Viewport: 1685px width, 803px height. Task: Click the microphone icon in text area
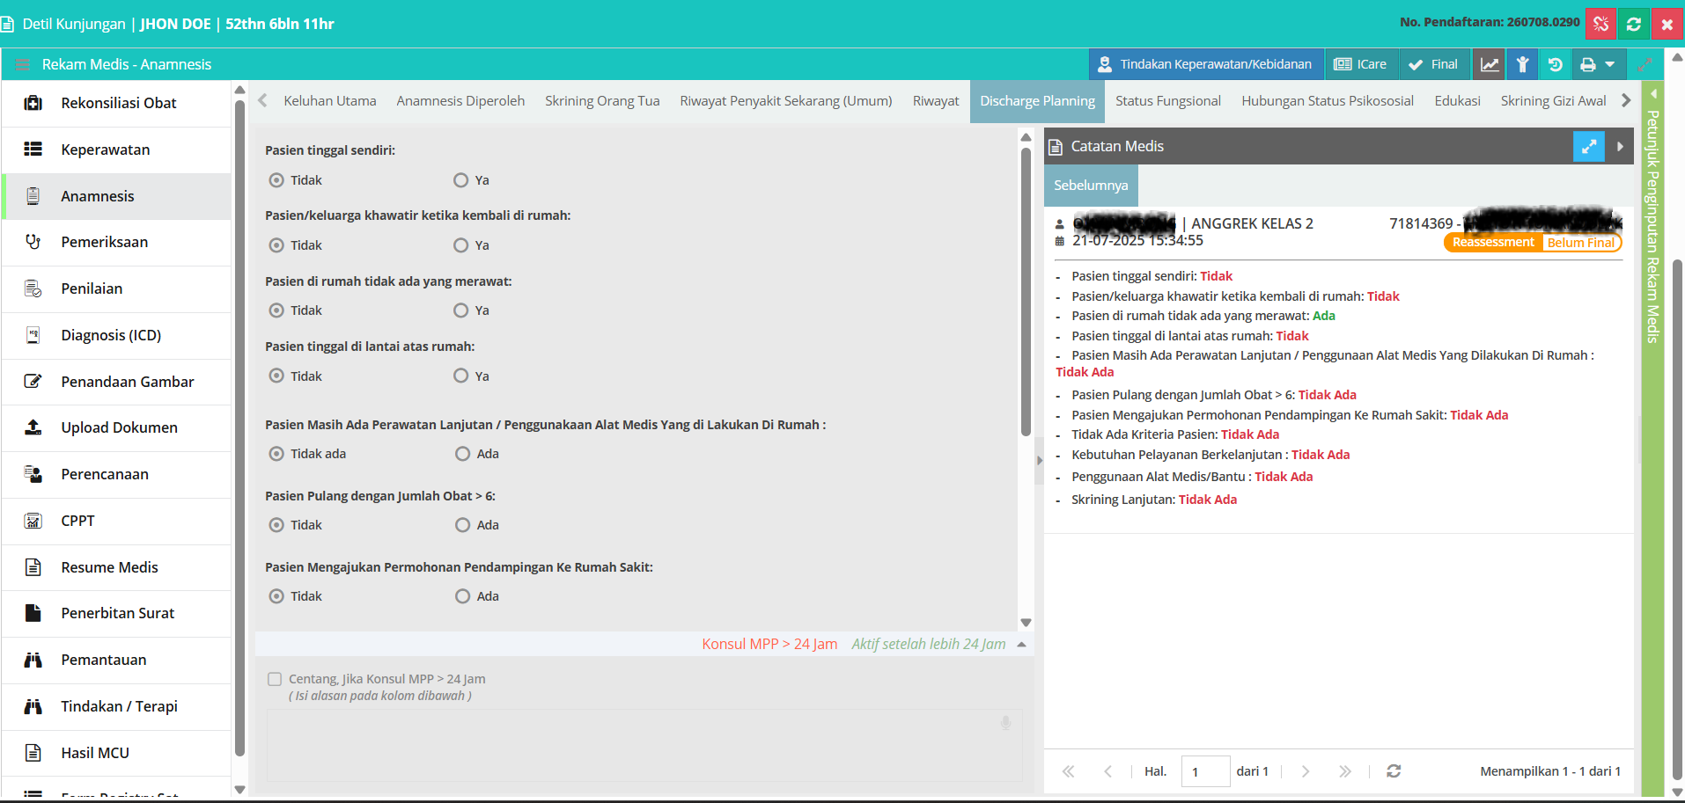point(1005,723)
